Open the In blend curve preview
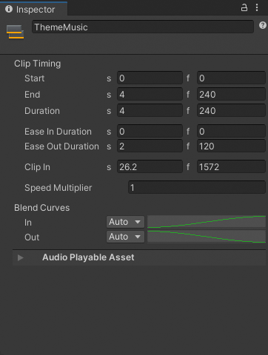This screenshot has height=355, width=268. click(207, 222)
